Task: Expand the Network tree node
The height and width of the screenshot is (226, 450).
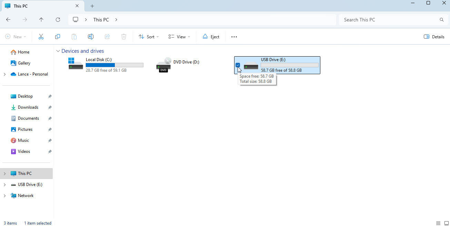Action: click(x=4, y=196)
